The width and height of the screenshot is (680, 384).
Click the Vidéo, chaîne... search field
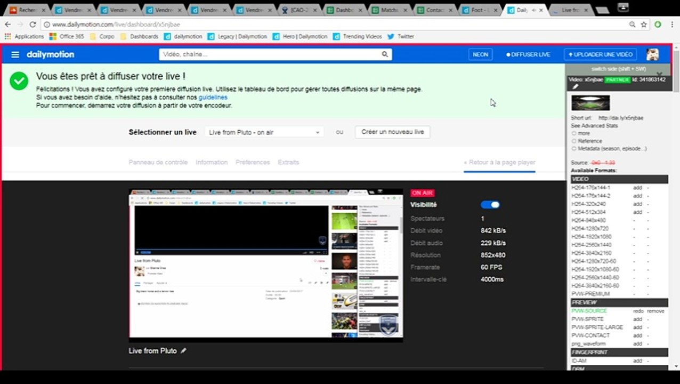(x=270, y=54)
